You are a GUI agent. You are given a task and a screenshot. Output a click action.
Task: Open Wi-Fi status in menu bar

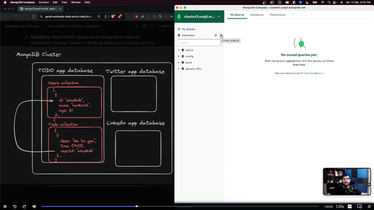click(x=323, y=2)
